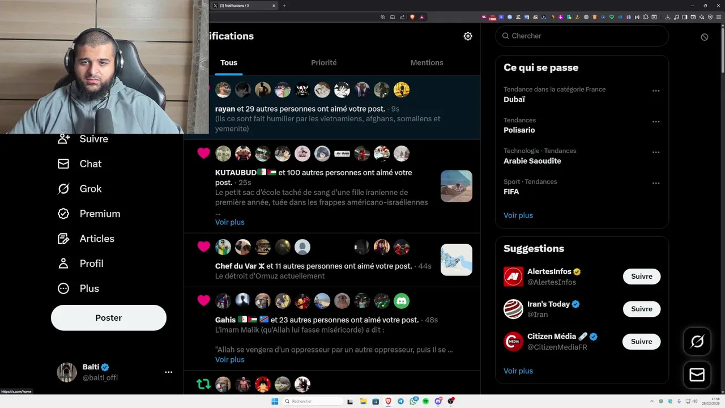Click Windows taskbar Rechercher box
The width and height of the screenshot is (725, 408).
[x=313, y=401]
